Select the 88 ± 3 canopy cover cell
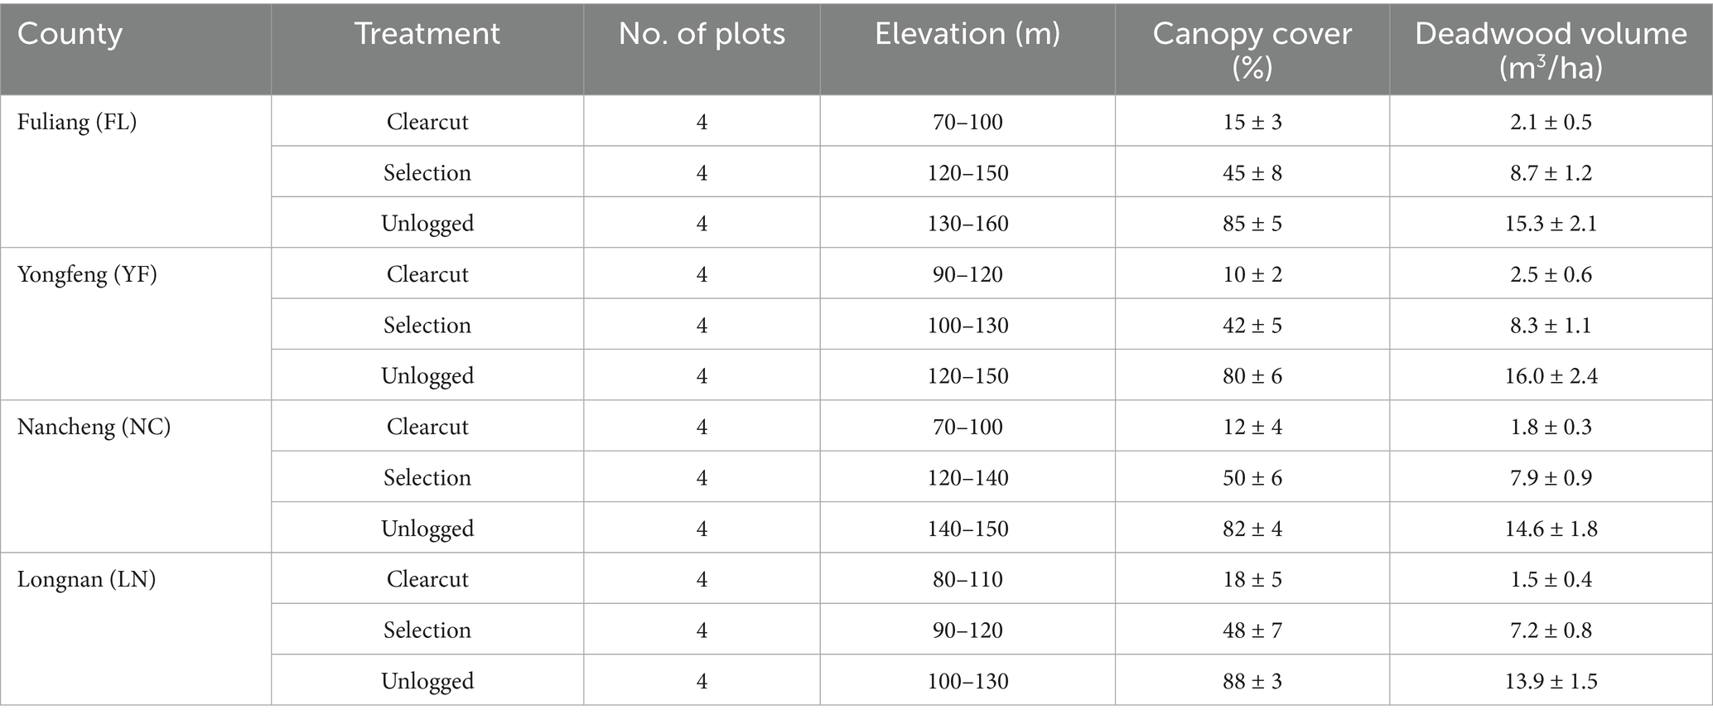 (x=1252, y=681)
